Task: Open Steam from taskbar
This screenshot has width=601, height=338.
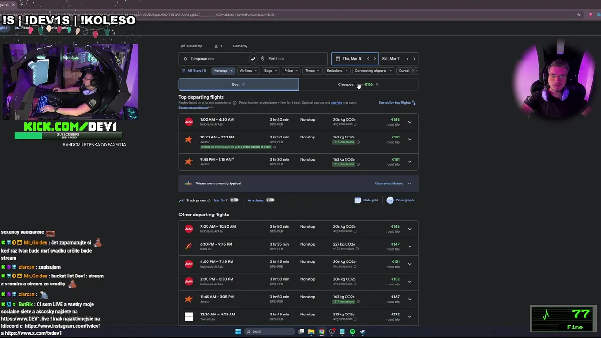Action: point(362,331)
